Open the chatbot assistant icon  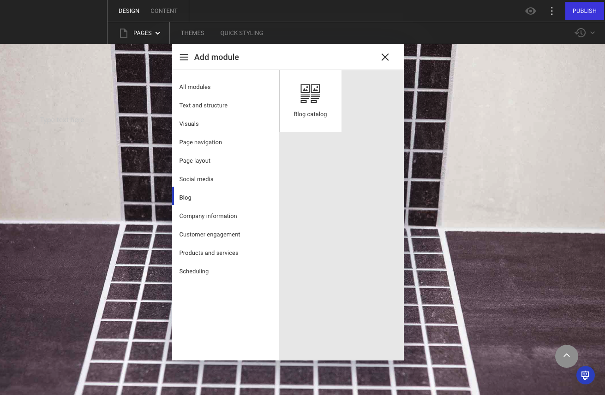pos(586,375)
